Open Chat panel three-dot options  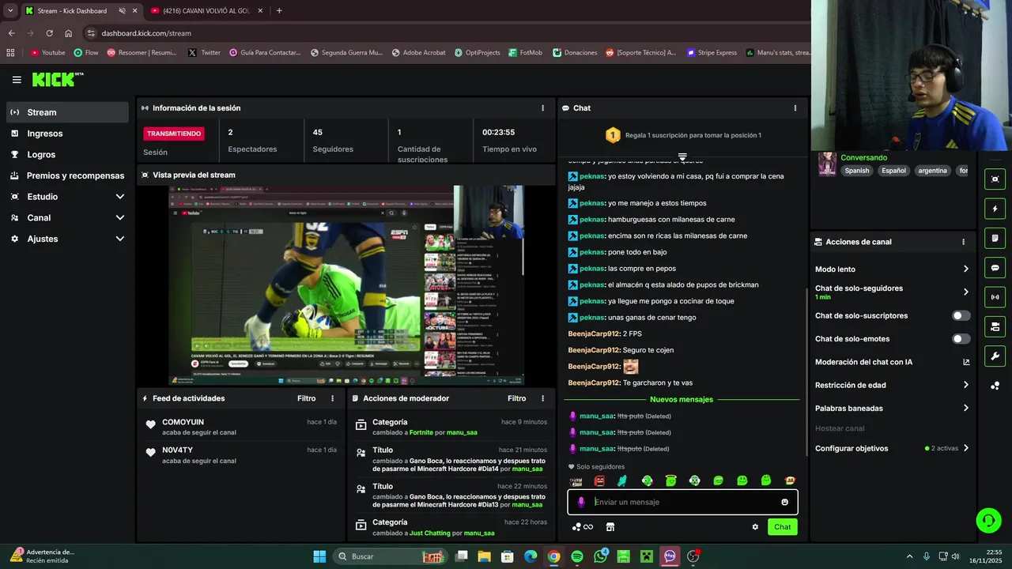[795, 108]
